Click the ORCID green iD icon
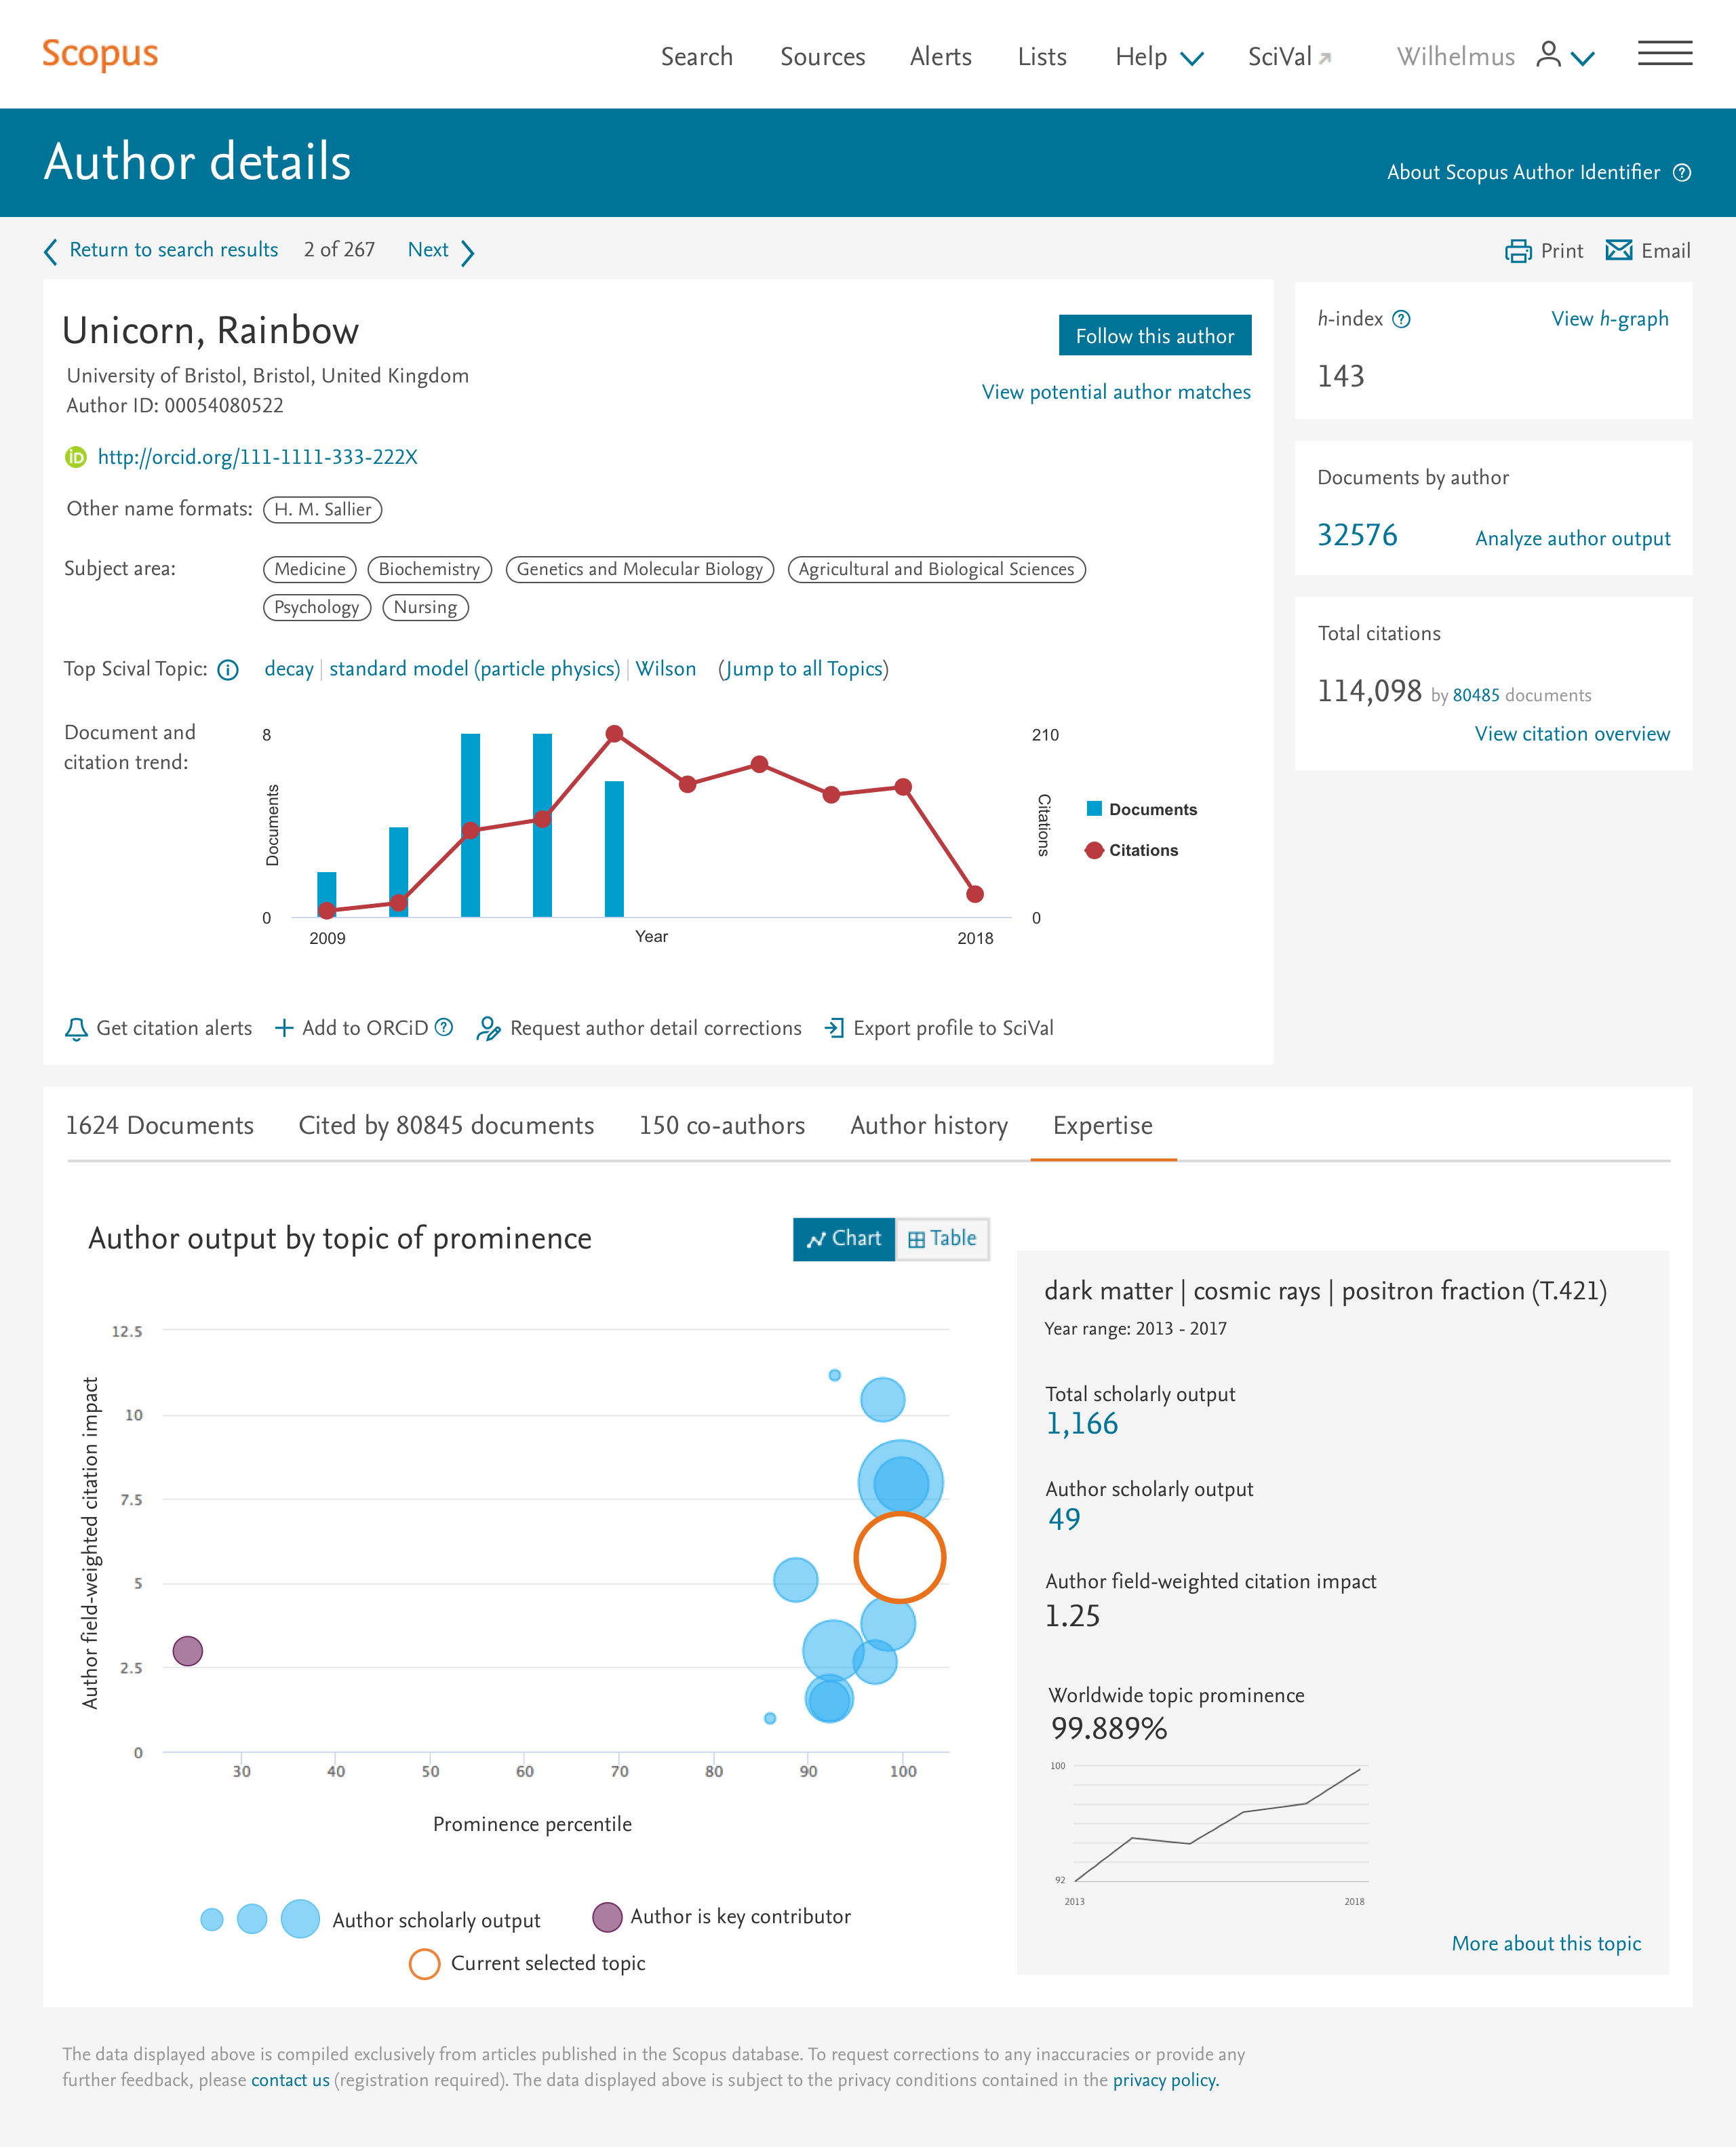 point(76,457)
